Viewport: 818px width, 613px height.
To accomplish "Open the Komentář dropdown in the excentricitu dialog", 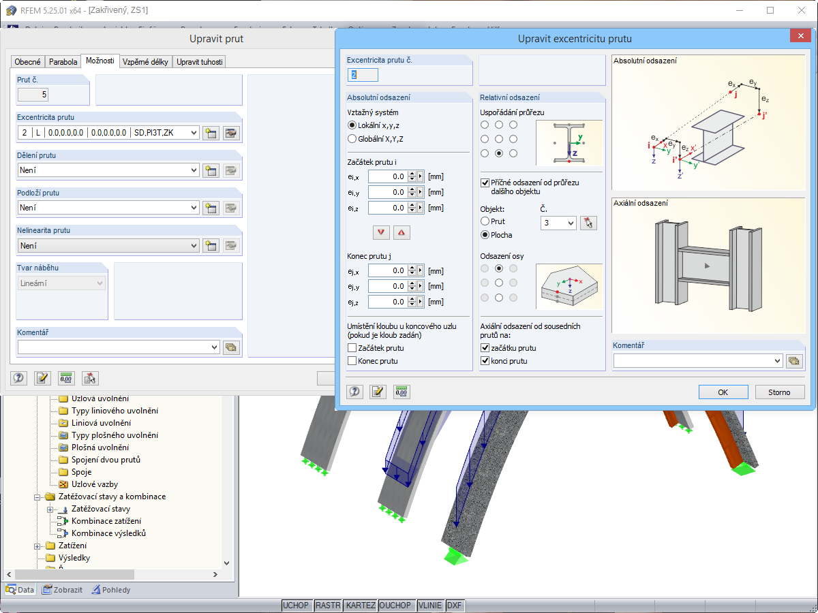I will click(777, 360).
